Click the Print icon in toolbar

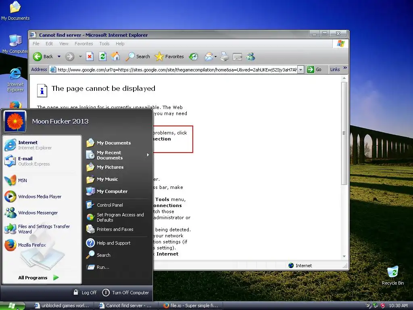click(x=224, y=57)
